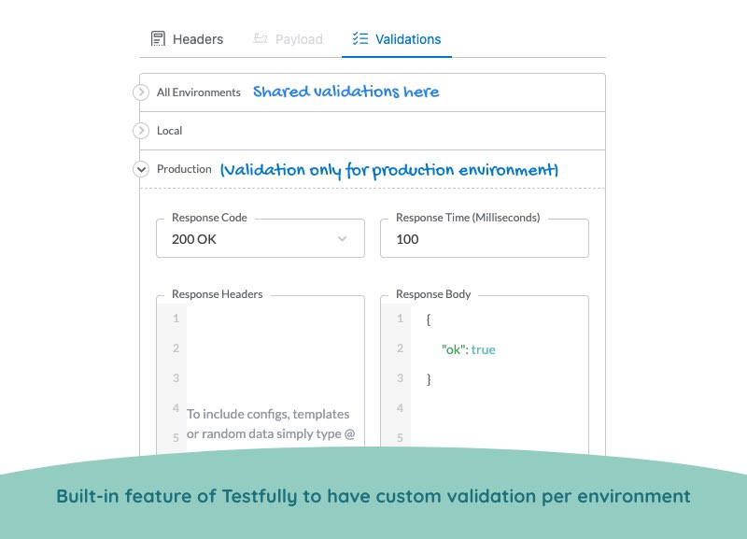Collapse the Production environment section
This screenshot has height=539, width=747.
[x=141, y=169]
